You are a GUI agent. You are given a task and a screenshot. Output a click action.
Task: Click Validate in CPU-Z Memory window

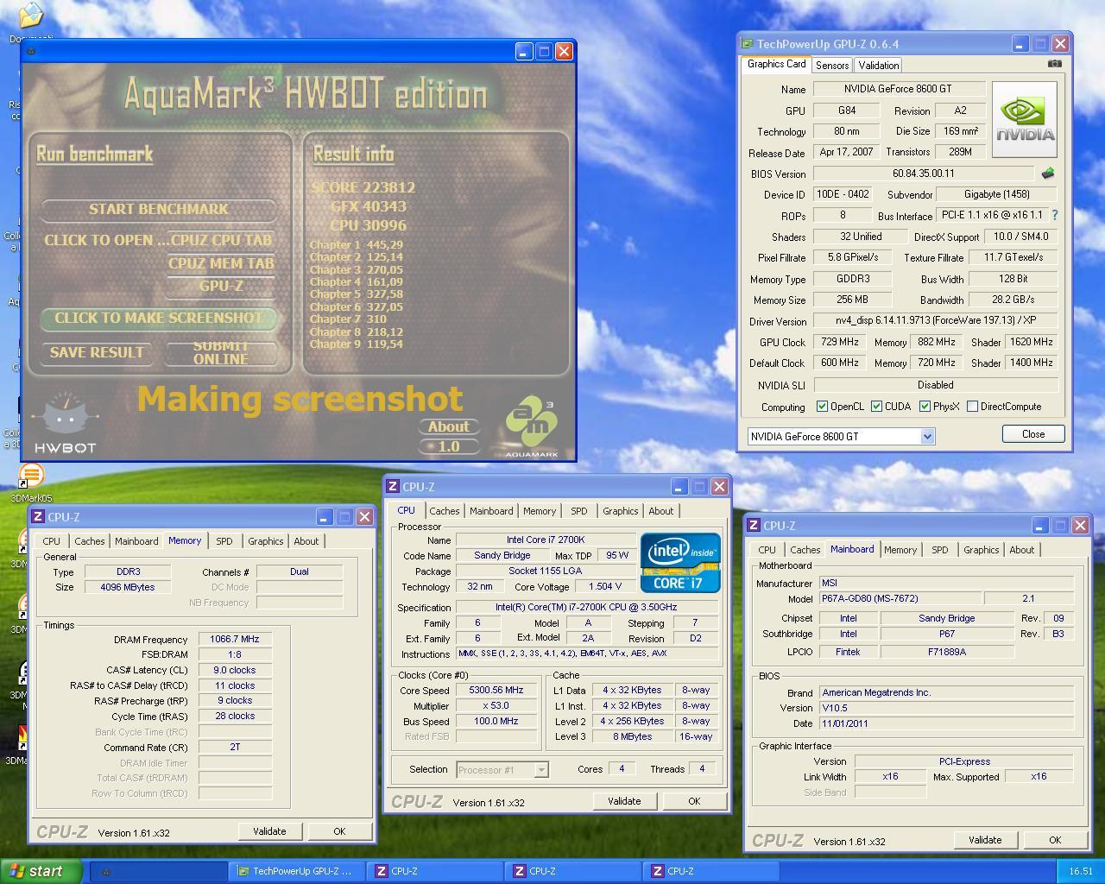tap(269, 831)
